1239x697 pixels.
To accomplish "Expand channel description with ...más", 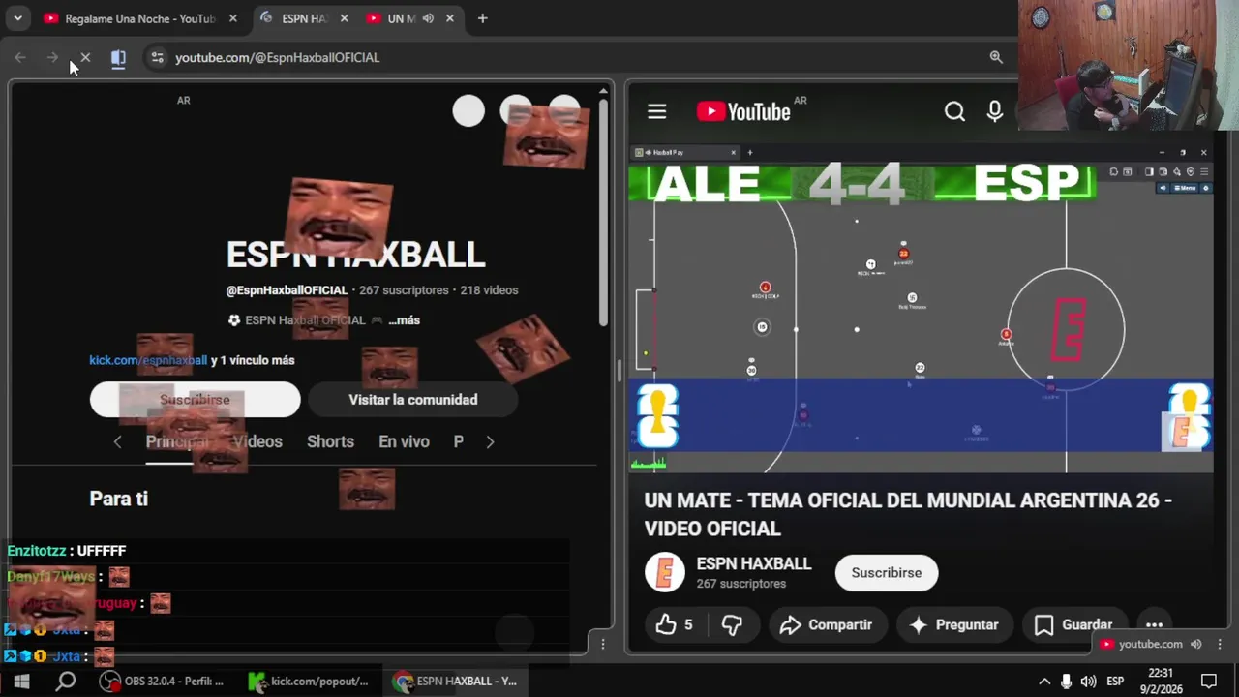I will click(x=404, y=320).
